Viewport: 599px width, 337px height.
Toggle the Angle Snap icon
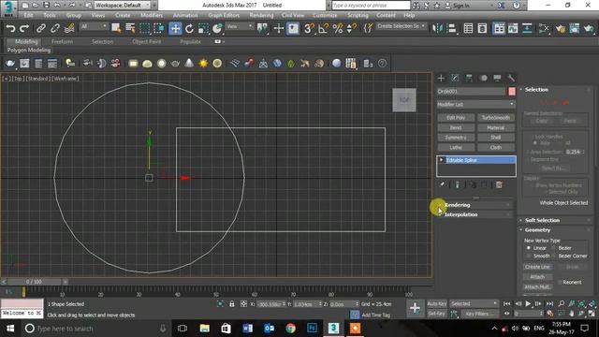[323, 28]
